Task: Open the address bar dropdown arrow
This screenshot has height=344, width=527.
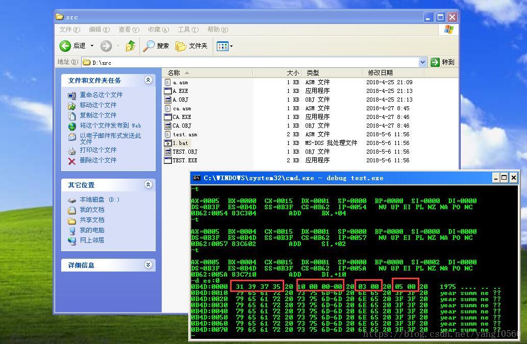Action: (423, 62)
